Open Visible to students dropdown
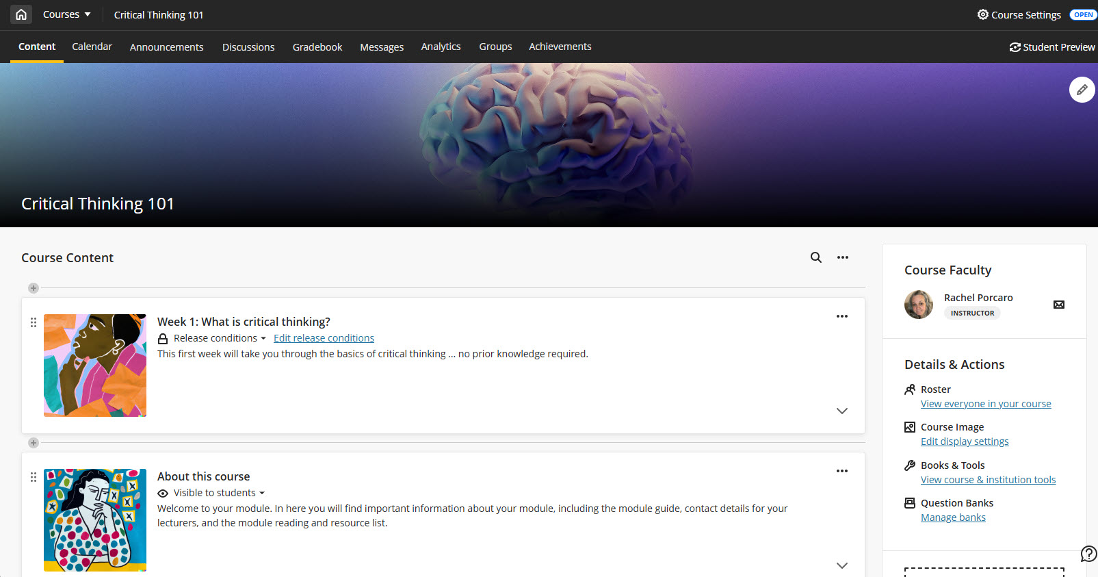 point(219,493)
